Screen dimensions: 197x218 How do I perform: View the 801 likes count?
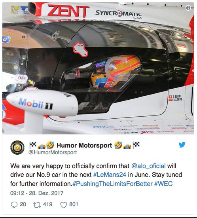[74, 204]
